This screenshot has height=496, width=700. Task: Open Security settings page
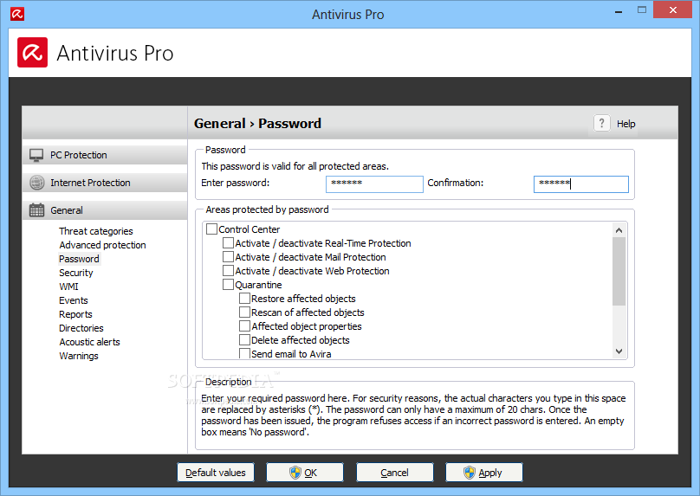pos(76,273)
